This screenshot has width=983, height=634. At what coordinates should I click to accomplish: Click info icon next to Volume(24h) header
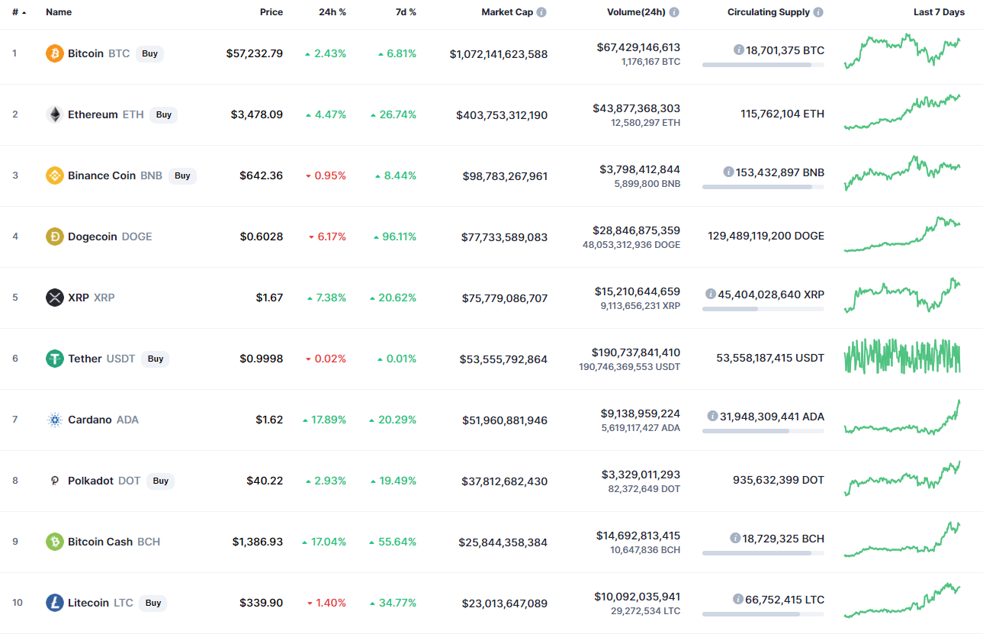[x=674, y=12]
